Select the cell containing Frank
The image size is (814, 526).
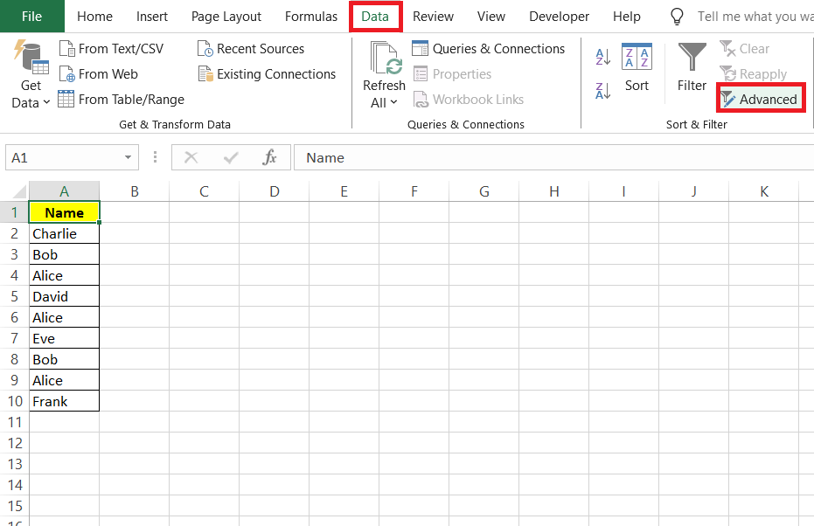65,401
